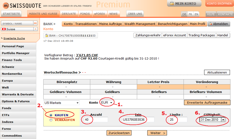Click the Weiter button
The image size is (234, 139).
[x=157, y=133]
